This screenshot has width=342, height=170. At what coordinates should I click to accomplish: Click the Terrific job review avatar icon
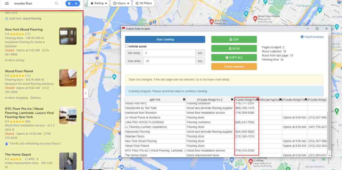(x=7, y=144)
